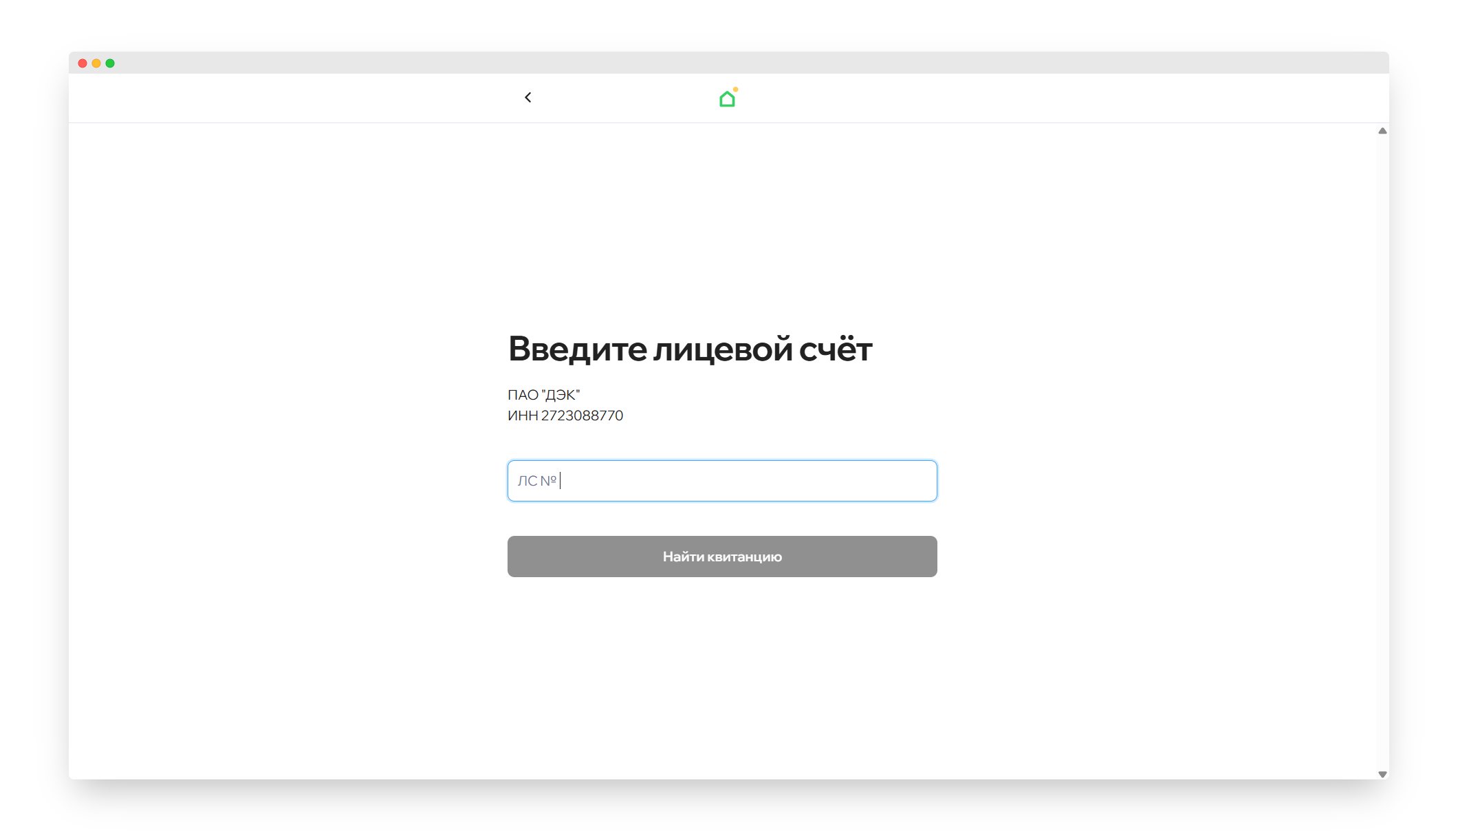Viewport: 1458px width, 831px height.
Task: Click the scrollbar up arrow
Action: [x=1382, y=131]
